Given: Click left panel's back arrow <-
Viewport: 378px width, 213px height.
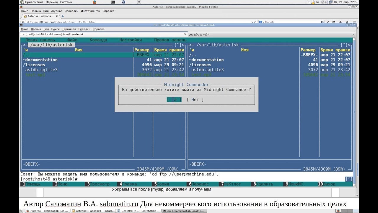Looking at the screenshot, I should [x=25, y=45].
